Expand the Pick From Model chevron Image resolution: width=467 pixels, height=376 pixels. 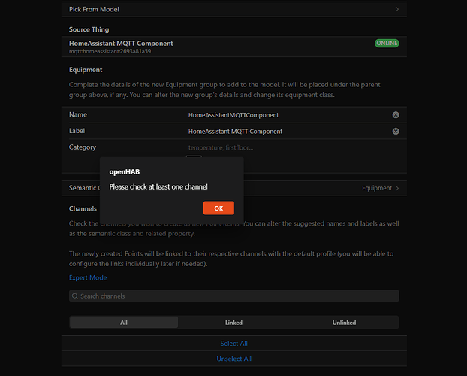pos(397,9)
